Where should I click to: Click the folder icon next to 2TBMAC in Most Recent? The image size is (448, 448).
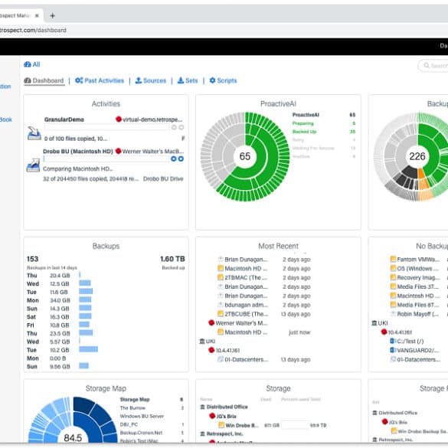click(221, 277)
